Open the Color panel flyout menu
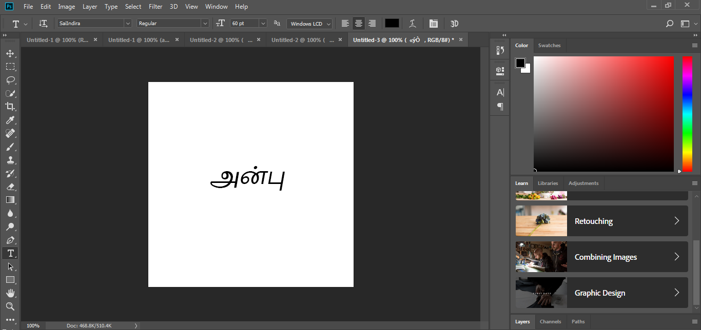701x330 pixels. [695, 46]
